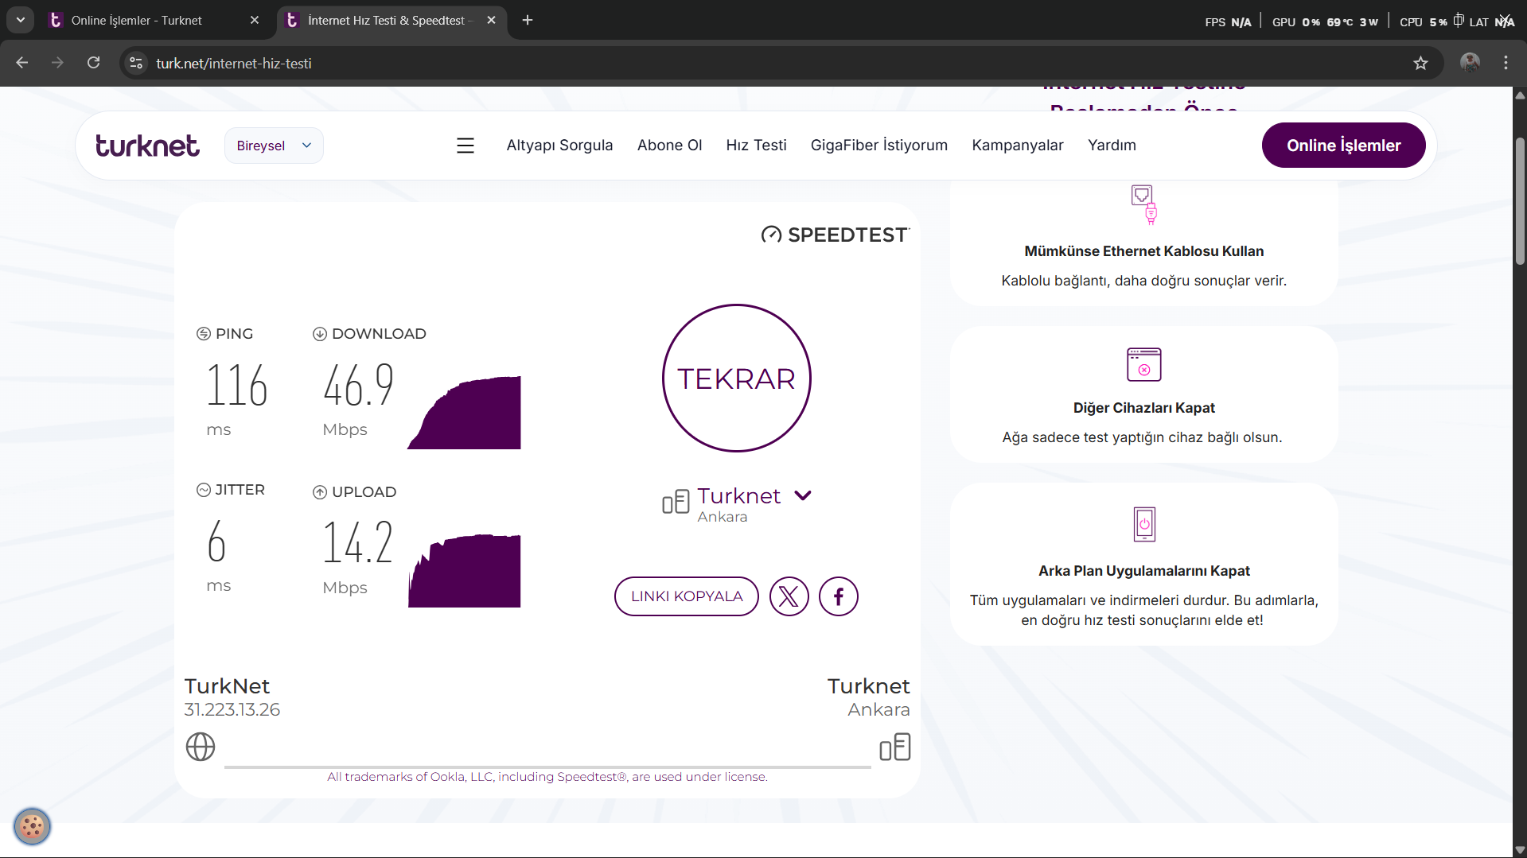Open Altyapı Sorgula menu item

(x=559, y=146)
